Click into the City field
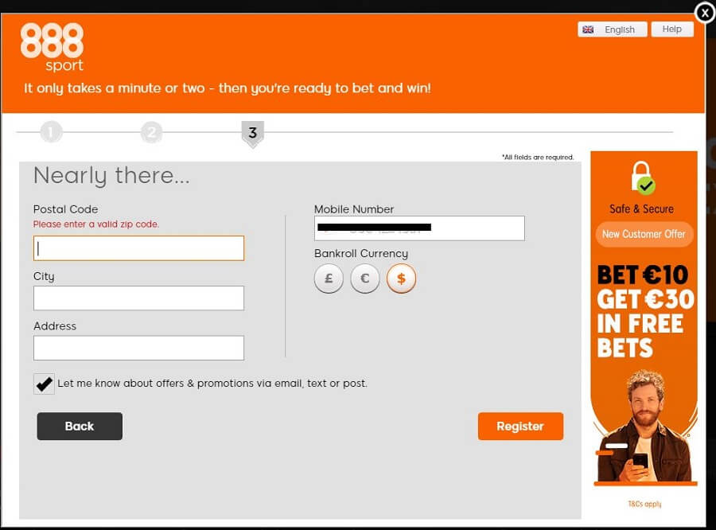 pyautogui.click(x=138, y=298)
